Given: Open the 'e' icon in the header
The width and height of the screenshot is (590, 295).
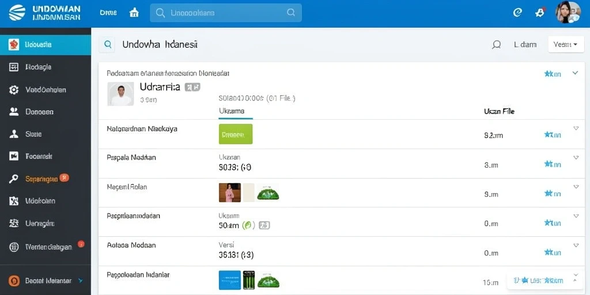Looking at the screenshot, I should pyautogui.click(x=517, y=13).
